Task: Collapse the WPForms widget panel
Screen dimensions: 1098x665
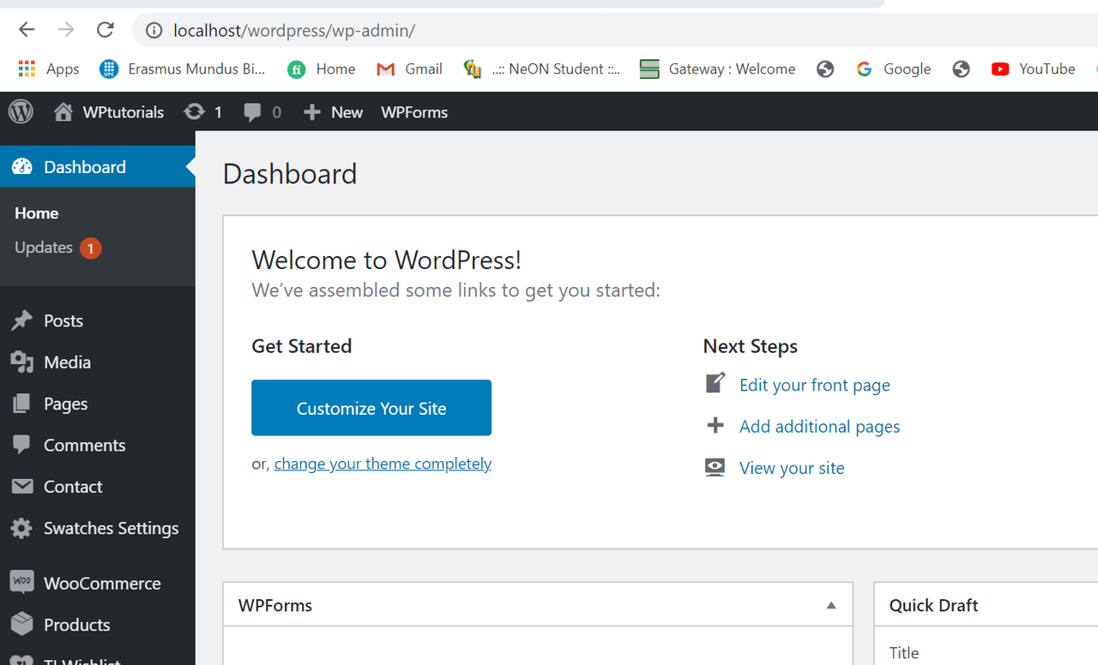Action: click(831, 605)
